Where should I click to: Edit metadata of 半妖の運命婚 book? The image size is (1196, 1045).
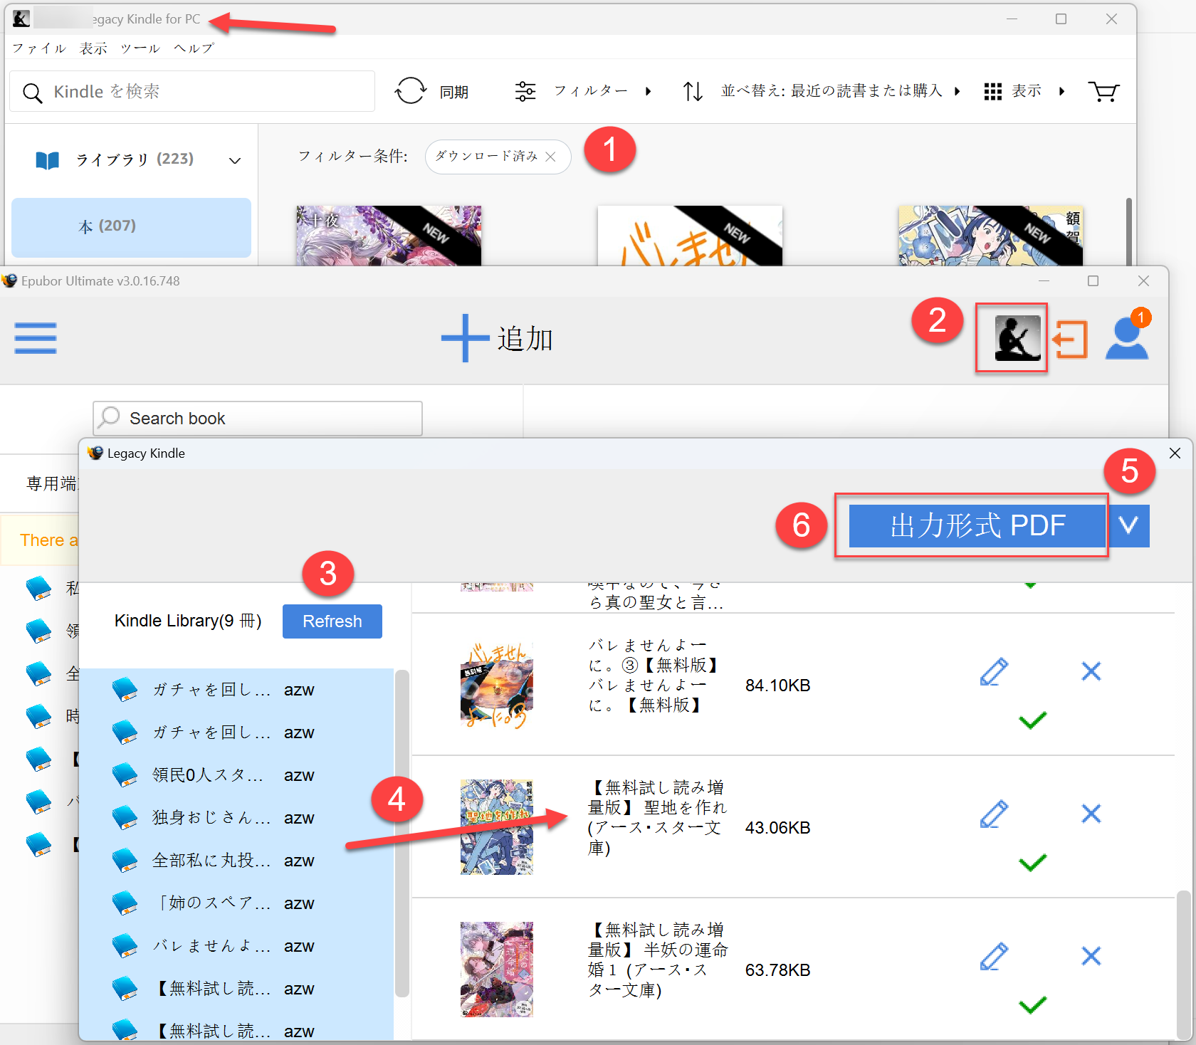tap(994, 956)
